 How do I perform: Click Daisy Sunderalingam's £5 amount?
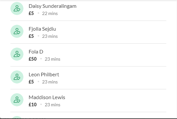click(31, 13)
